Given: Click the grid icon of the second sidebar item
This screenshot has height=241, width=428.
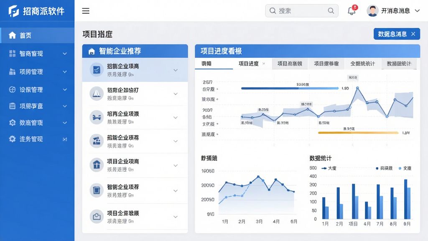Looking at the screenshot, I should click(x=12, y=54).
